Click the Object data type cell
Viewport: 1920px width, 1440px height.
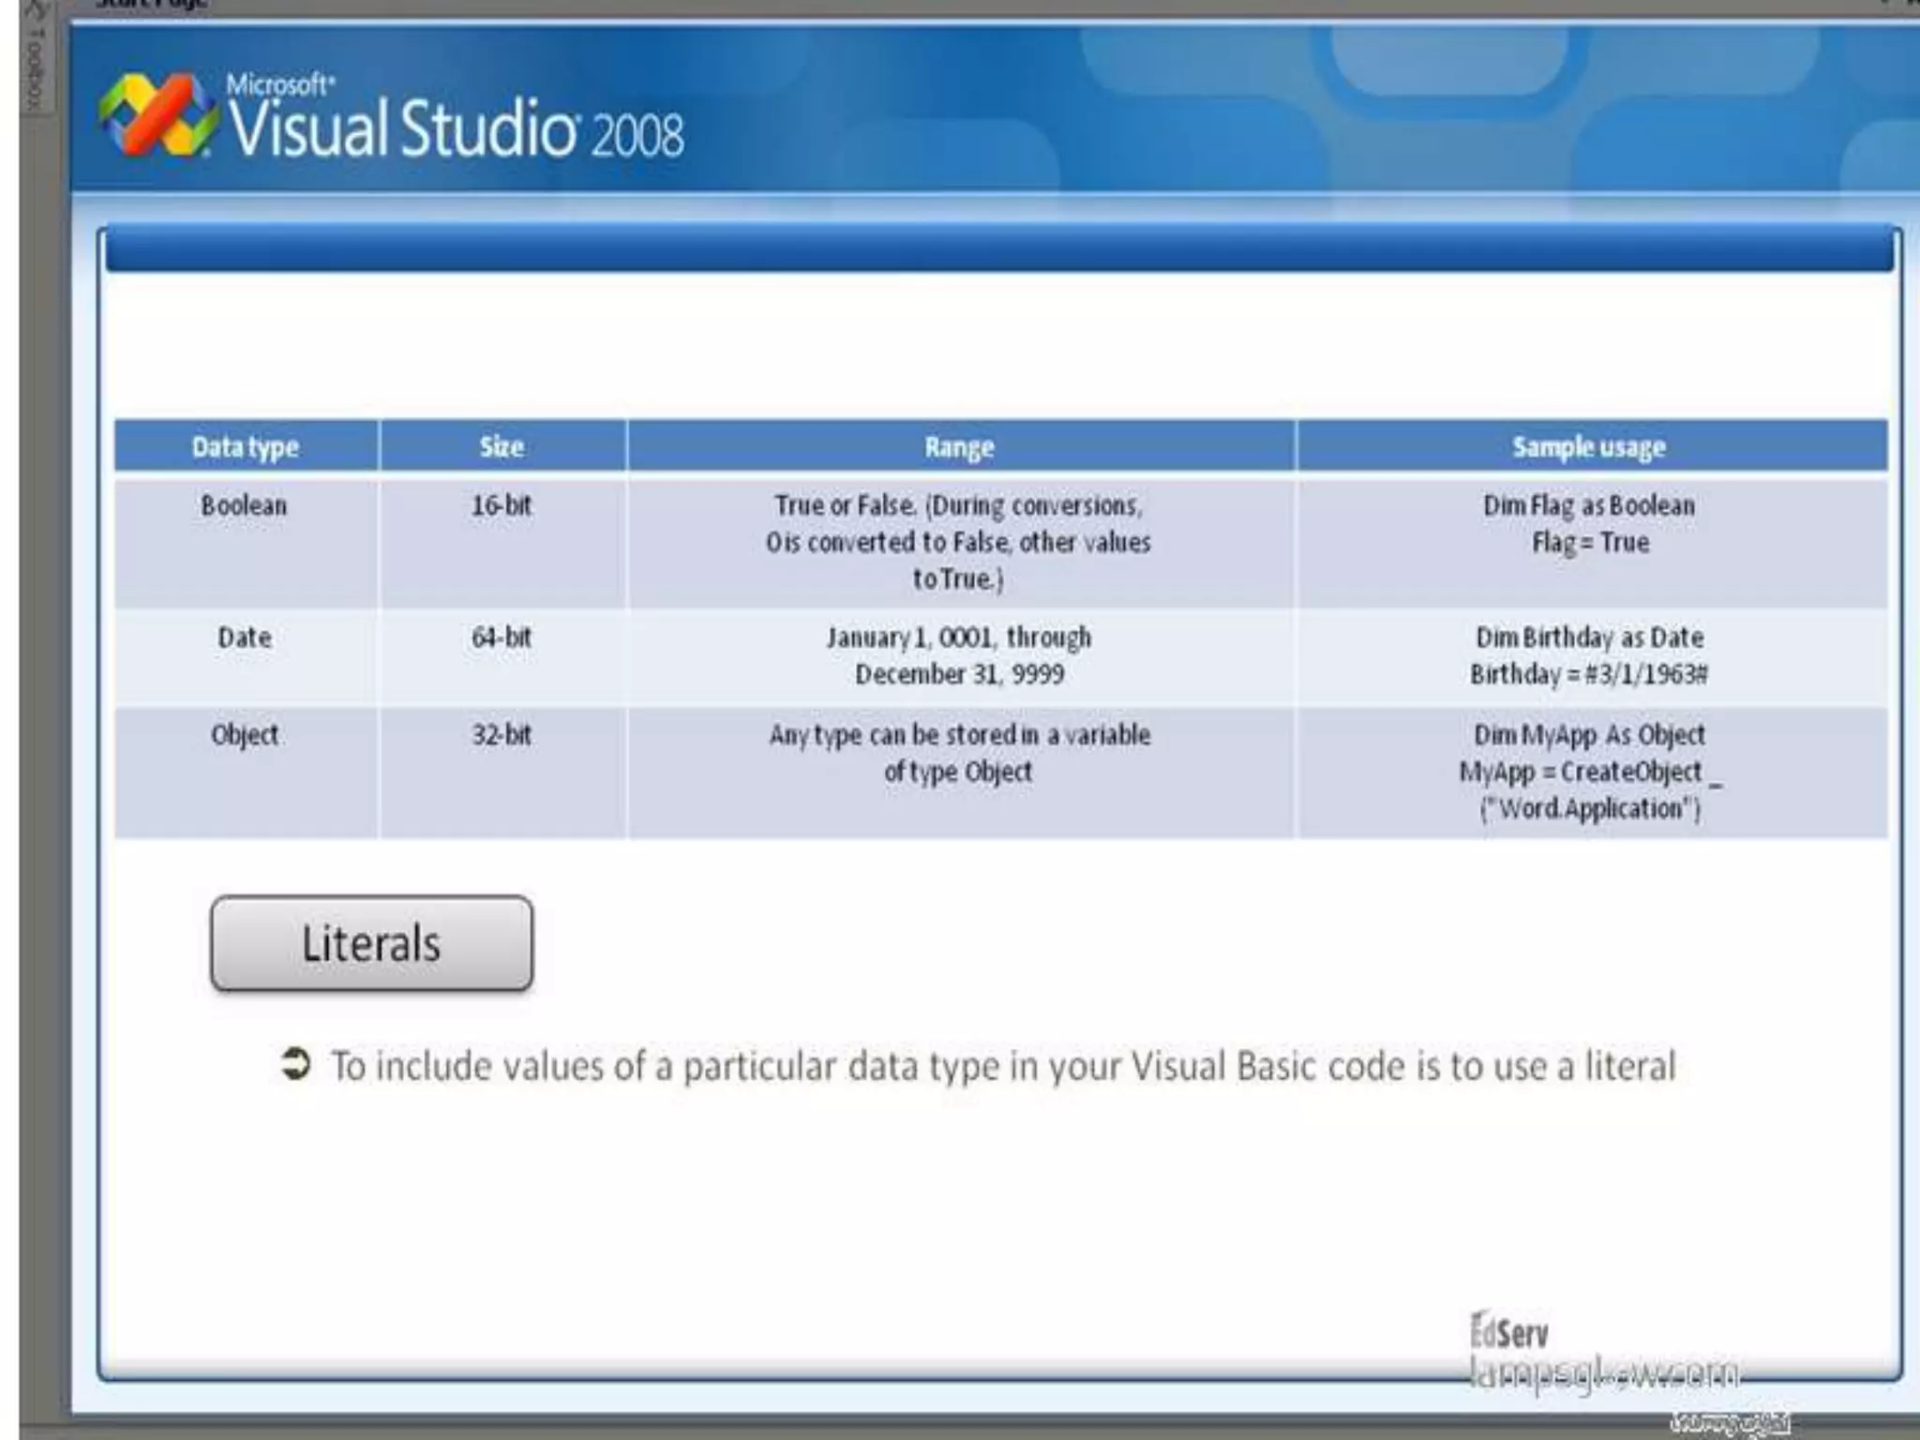246,772
